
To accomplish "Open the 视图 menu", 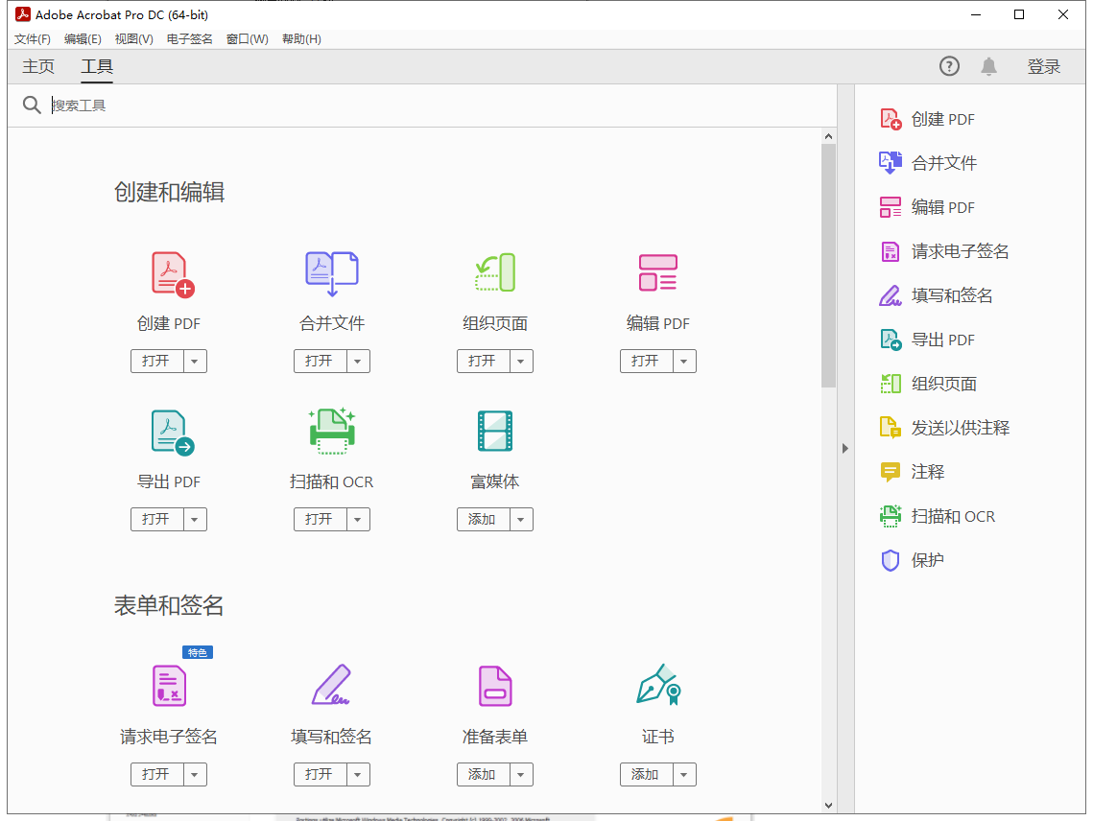I will [133, 38].
